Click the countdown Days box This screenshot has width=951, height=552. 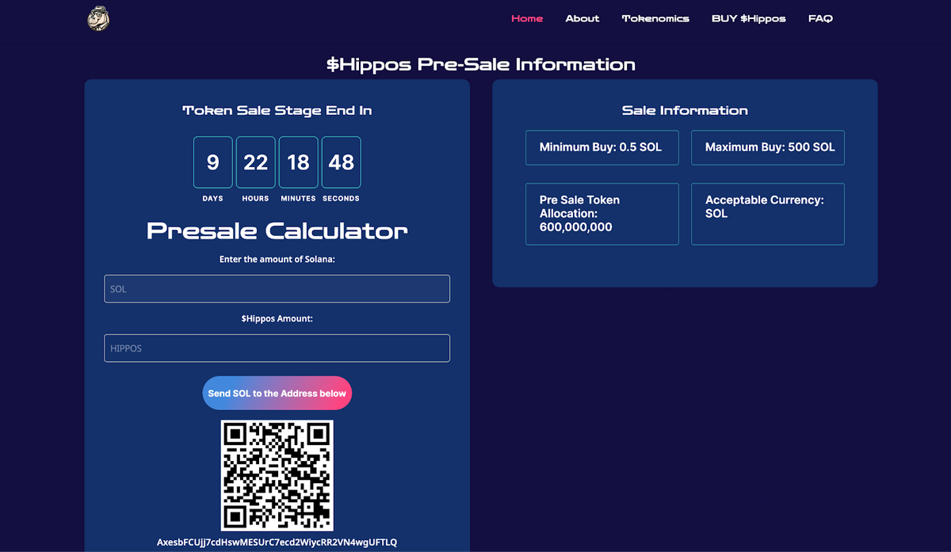pos(213,162)
